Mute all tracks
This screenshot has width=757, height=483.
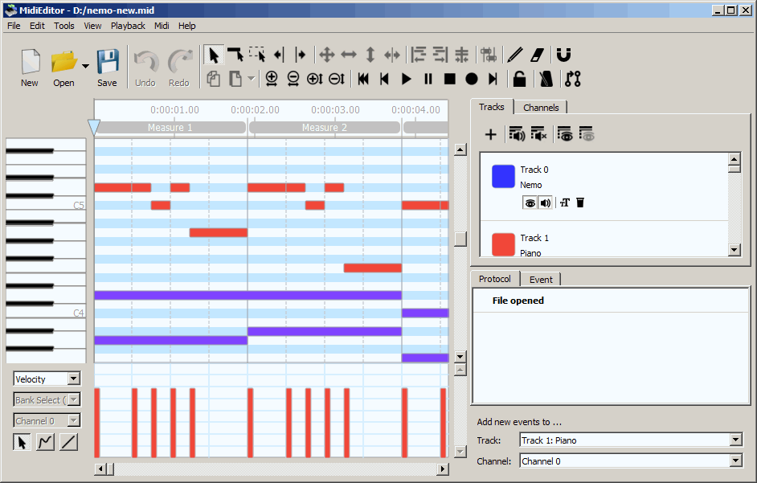tap(538, 134)
